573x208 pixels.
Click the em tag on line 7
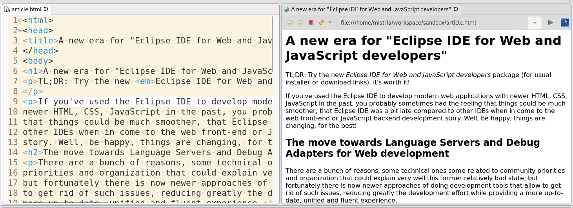(145, 81)
